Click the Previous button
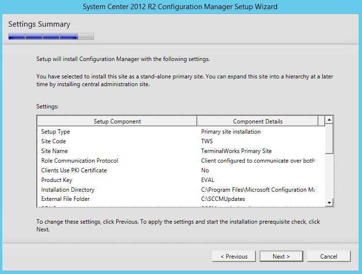This screenshot has height=274, width=362. tap(234, 256)
